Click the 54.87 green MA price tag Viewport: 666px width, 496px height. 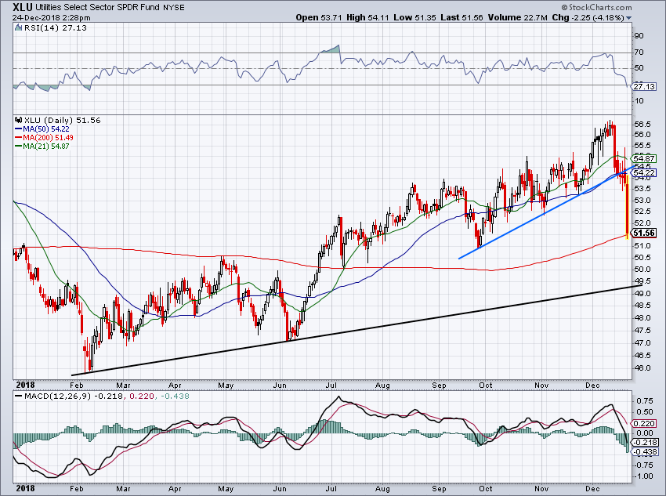pyautogui.click(x=644, y=158)
